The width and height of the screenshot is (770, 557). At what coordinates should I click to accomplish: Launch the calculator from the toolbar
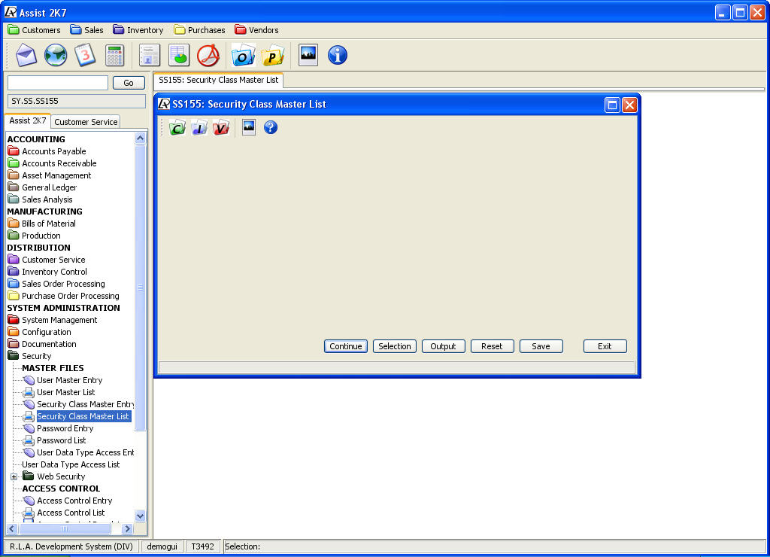pos(114,55)
